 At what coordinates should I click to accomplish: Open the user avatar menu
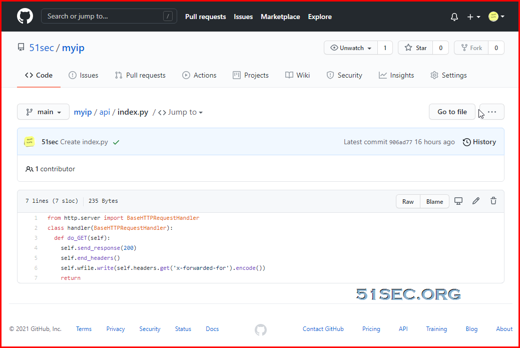coord(496,16)
